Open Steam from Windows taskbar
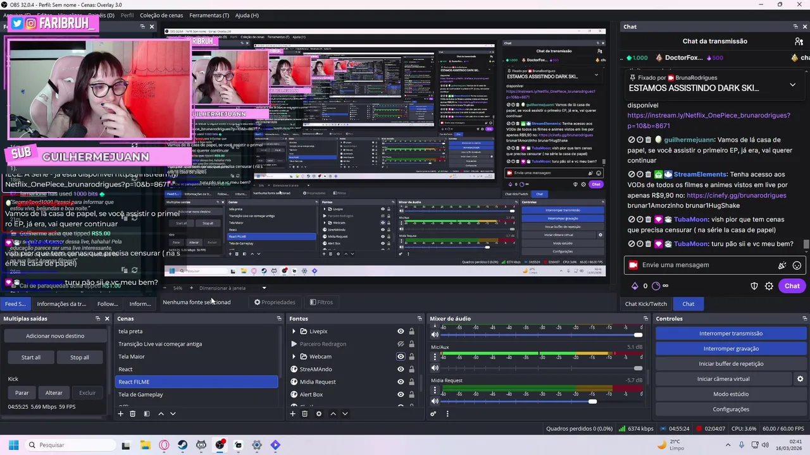This screenshot has height=455, width=810. 182,445
